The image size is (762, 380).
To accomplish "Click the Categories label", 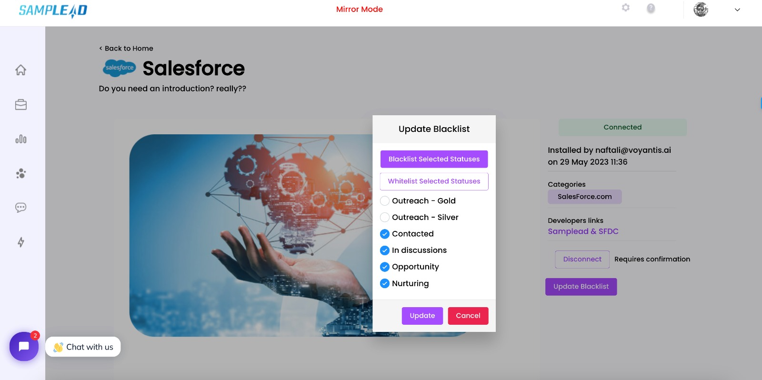I will point(567,184).
